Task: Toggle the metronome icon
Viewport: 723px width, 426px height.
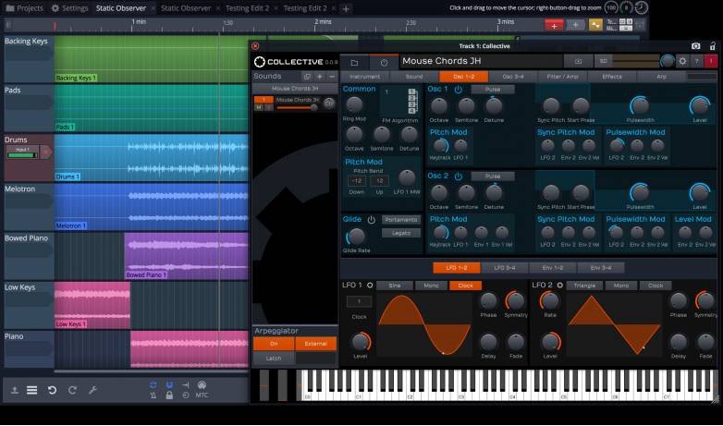Action: (x=153, y=396)
